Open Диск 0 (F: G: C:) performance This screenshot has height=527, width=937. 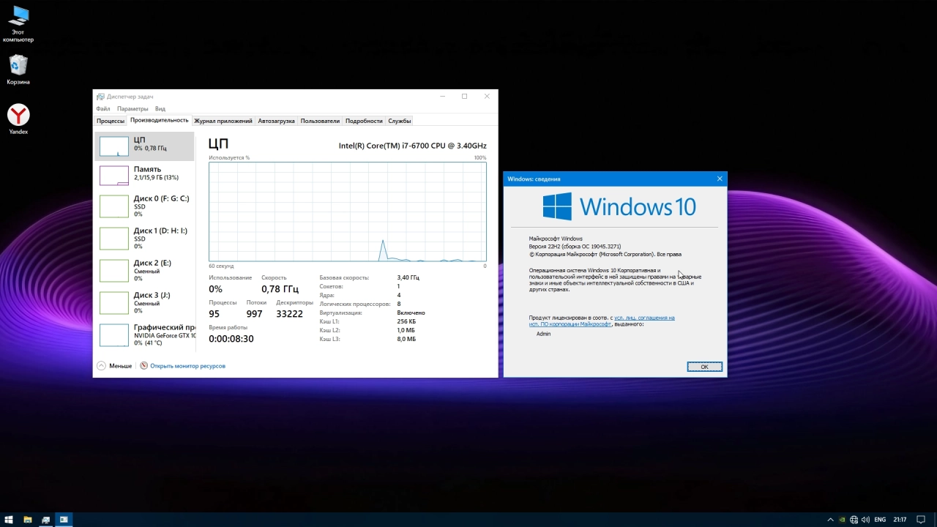click(x=145, y=206)
